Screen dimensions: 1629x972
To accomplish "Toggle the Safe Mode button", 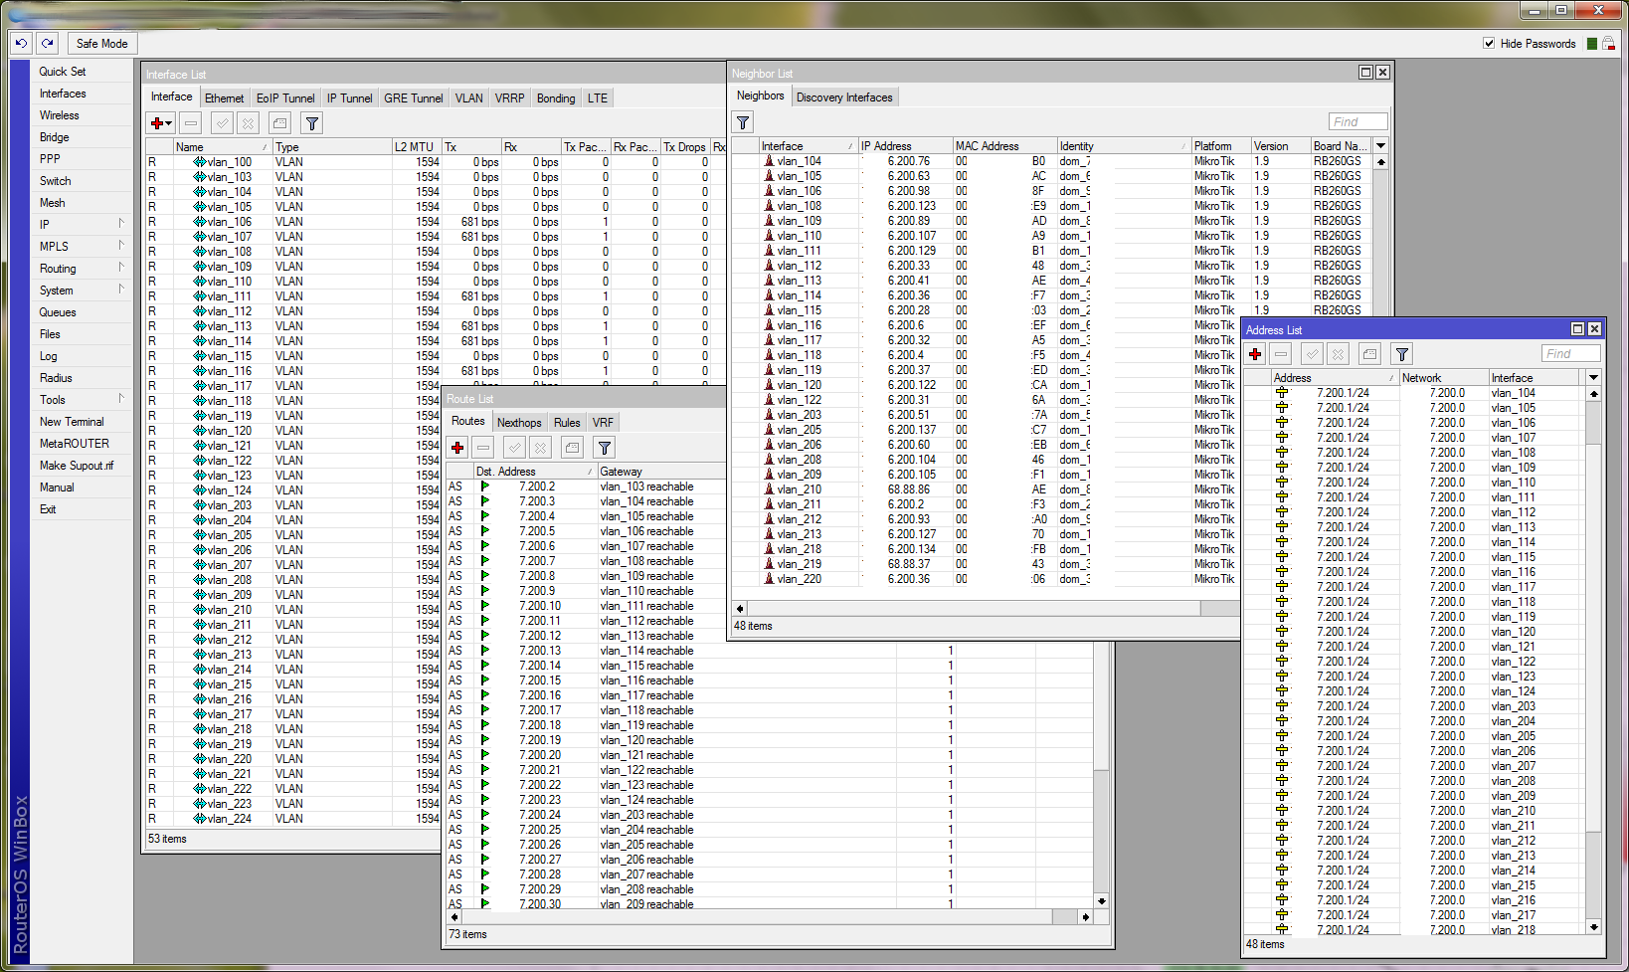I will point(101,44).
